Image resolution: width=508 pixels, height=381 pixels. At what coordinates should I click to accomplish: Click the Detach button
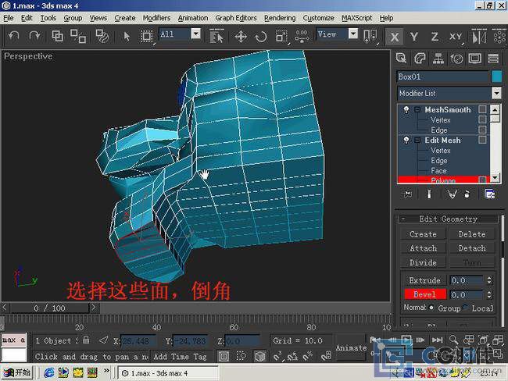[x=472, y=248]
